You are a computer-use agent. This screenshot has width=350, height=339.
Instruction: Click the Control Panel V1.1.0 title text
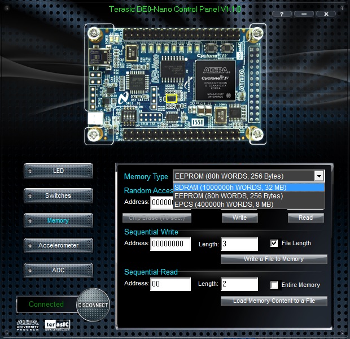175,9
